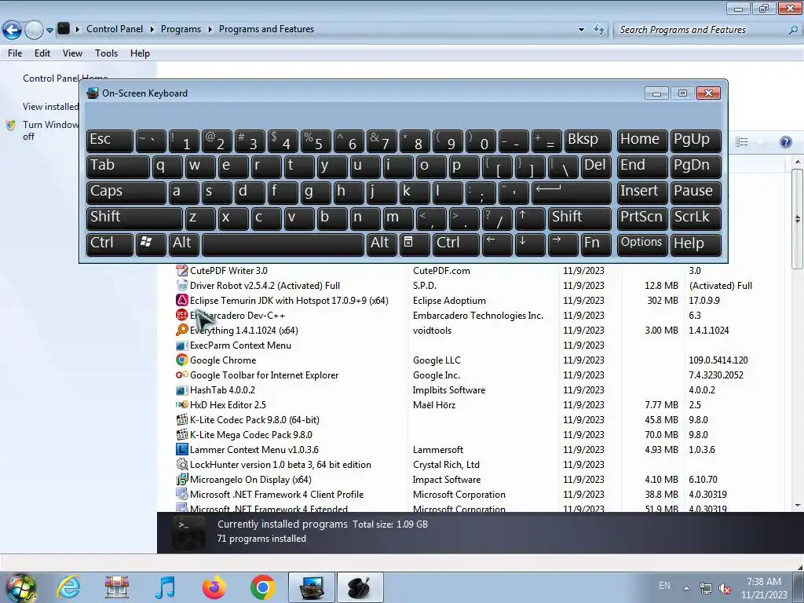Select .NET Framework 4 Client Profile icon
This screenshot has width=804, height=603.
pyautogui.click(x=181, y=494)
